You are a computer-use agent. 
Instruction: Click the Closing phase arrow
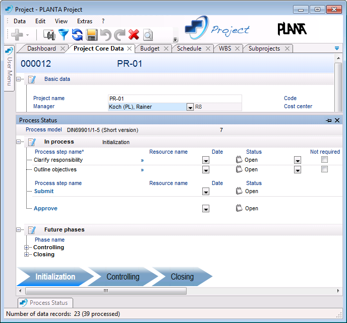click(182, 276)
